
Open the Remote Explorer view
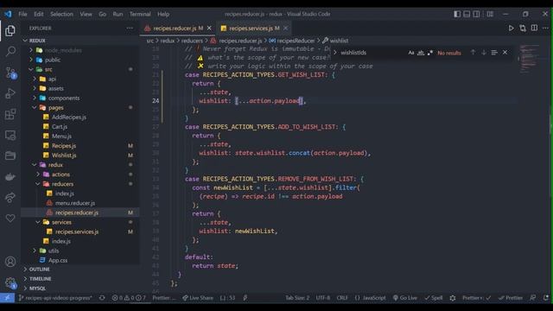[10, 135]
